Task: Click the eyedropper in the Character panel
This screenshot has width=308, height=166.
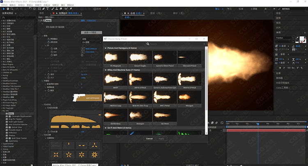Action: click(x=297, y=38)
